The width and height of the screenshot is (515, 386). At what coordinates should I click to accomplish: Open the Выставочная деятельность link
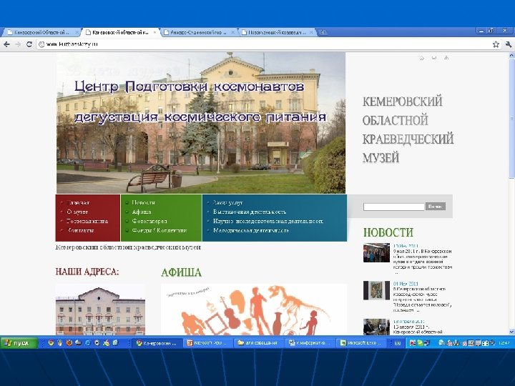[x=250, y=212]
